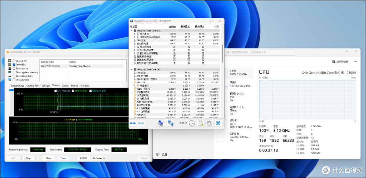
Task: Switch to Cooling Fans tab
Action: pyautogui.click(x=33, y=86)
